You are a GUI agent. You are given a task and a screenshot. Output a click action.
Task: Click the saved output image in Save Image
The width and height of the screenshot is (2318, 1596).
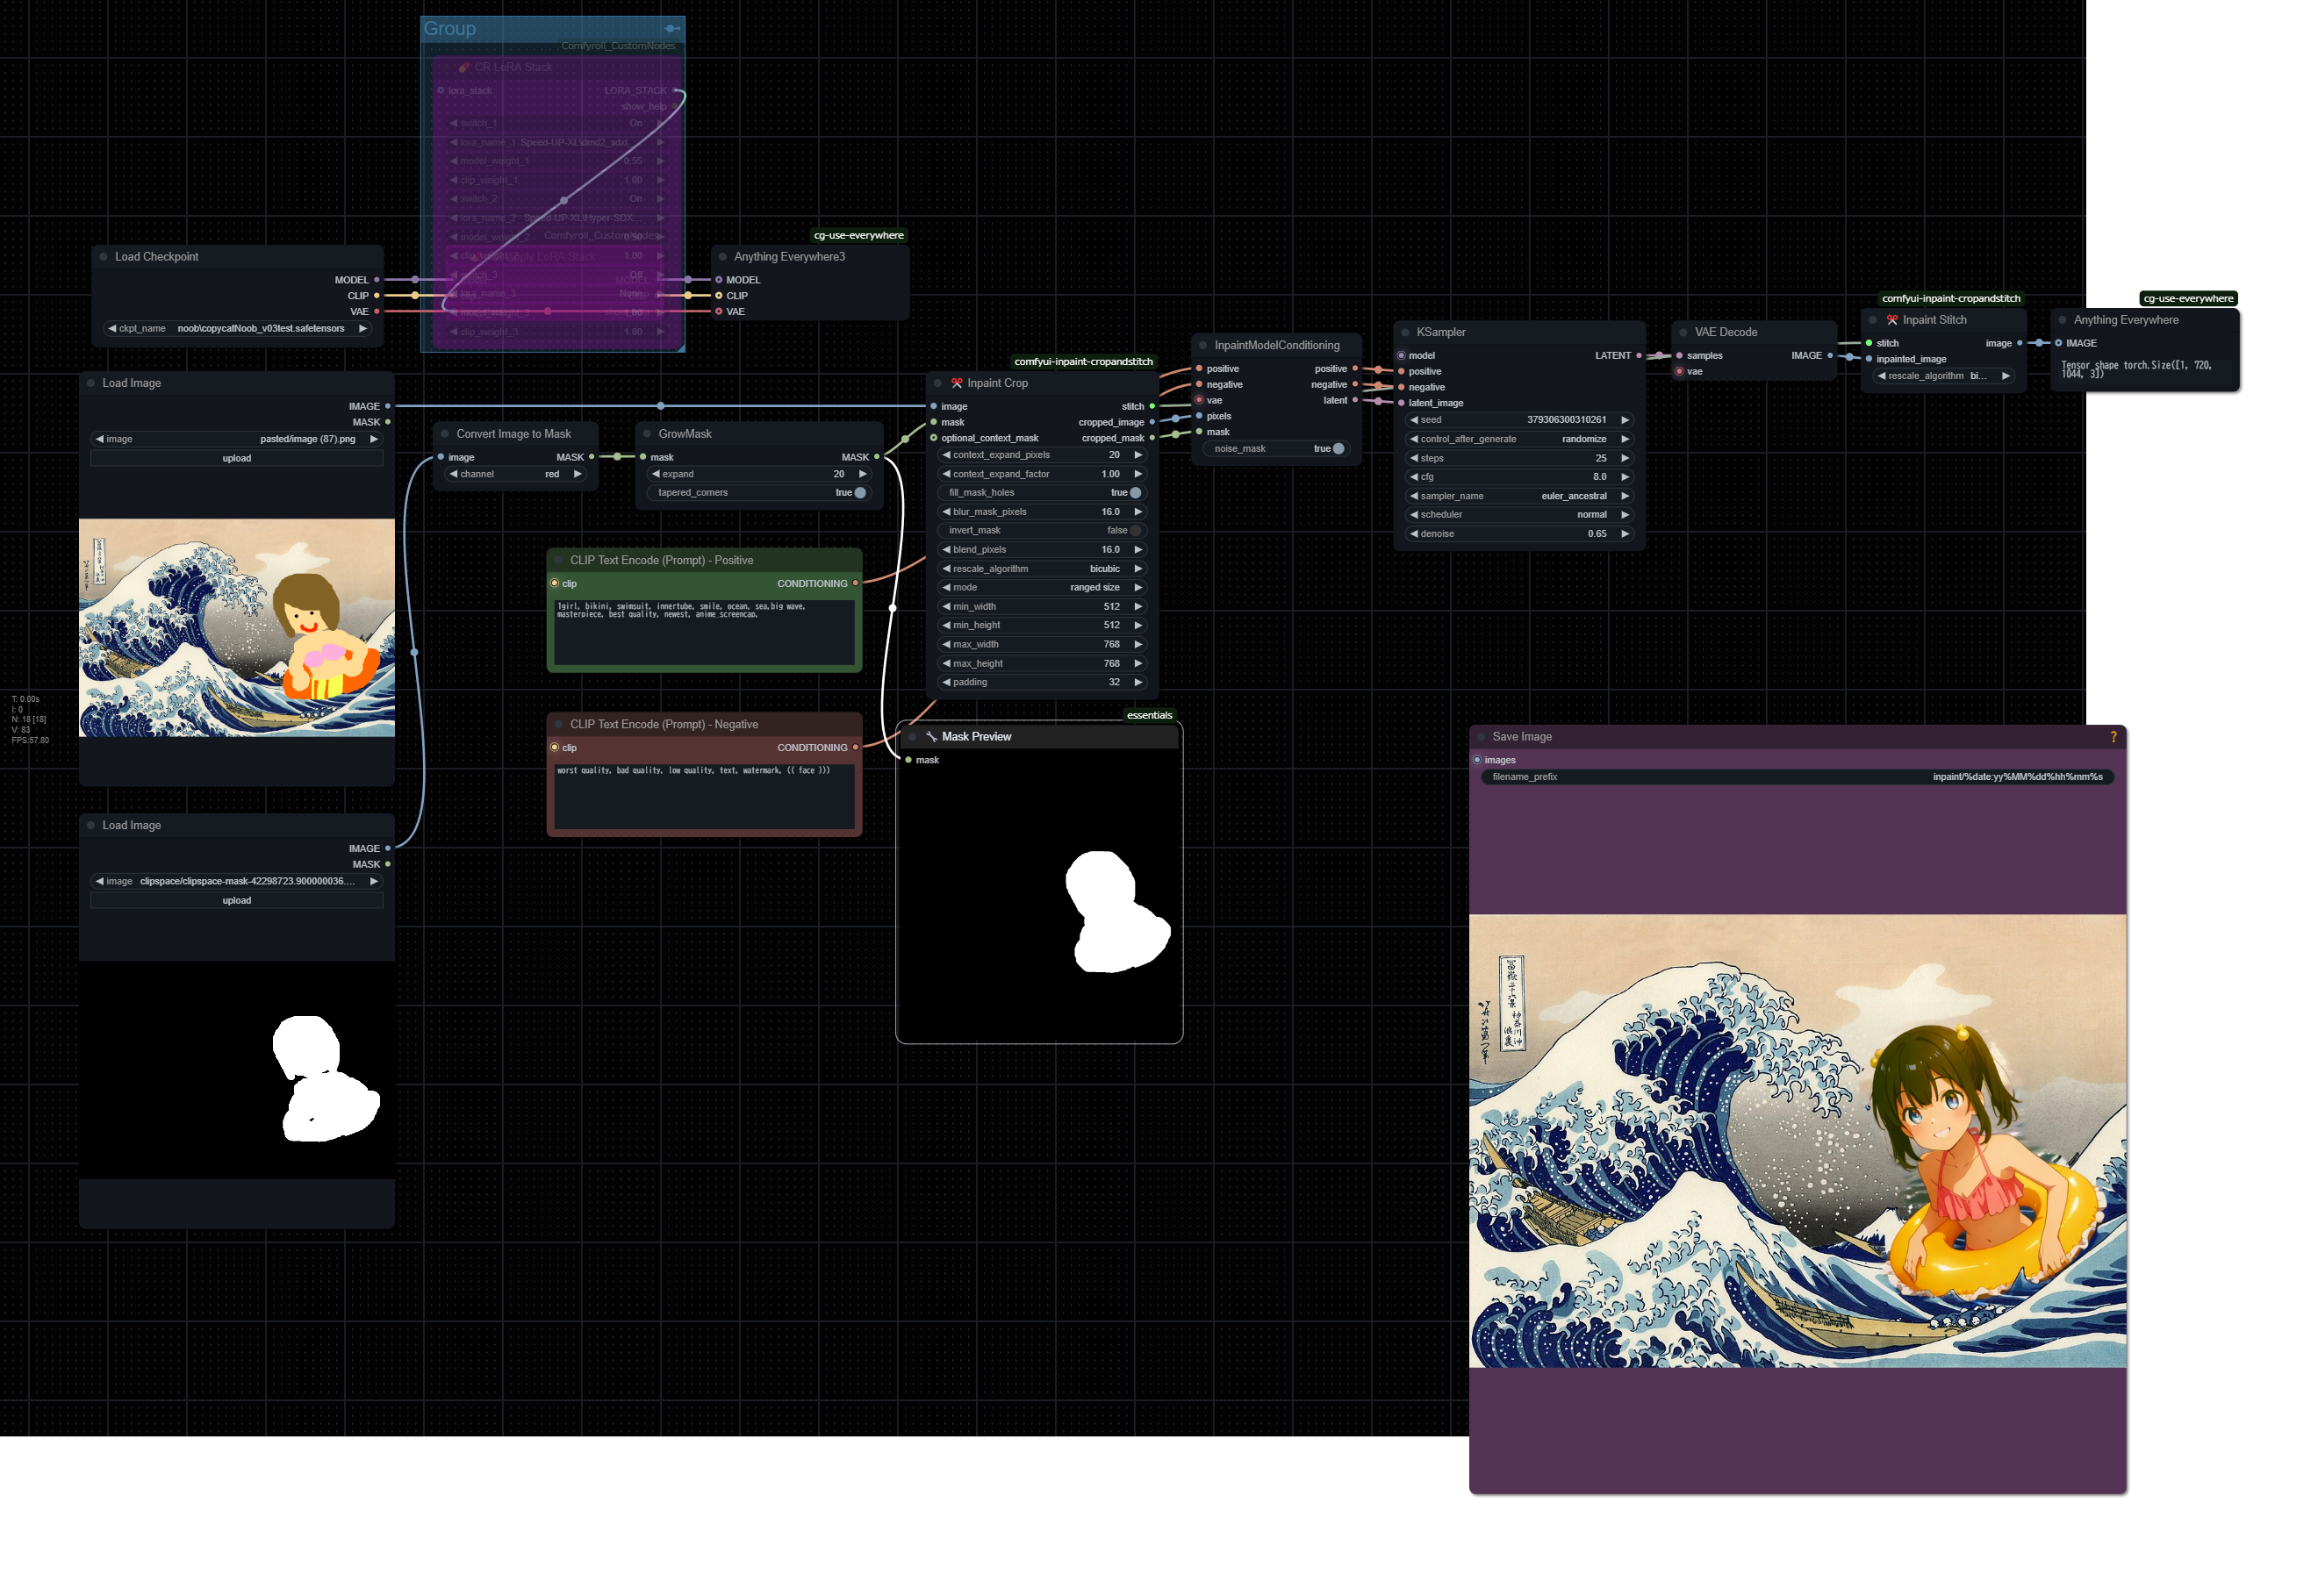click(1797, 1141)
